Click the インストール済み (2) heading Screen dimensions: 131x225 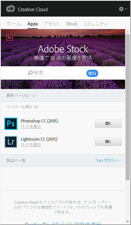[22, 107]
